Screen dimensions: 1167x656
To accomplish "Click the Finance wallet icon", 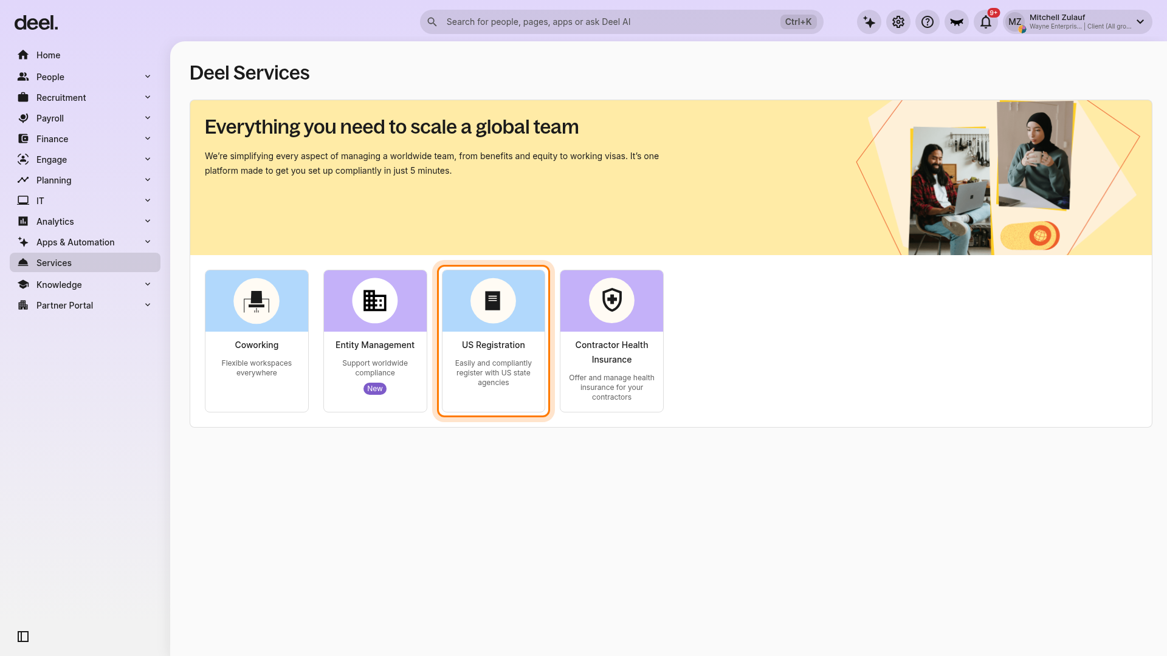I will 23,139.
